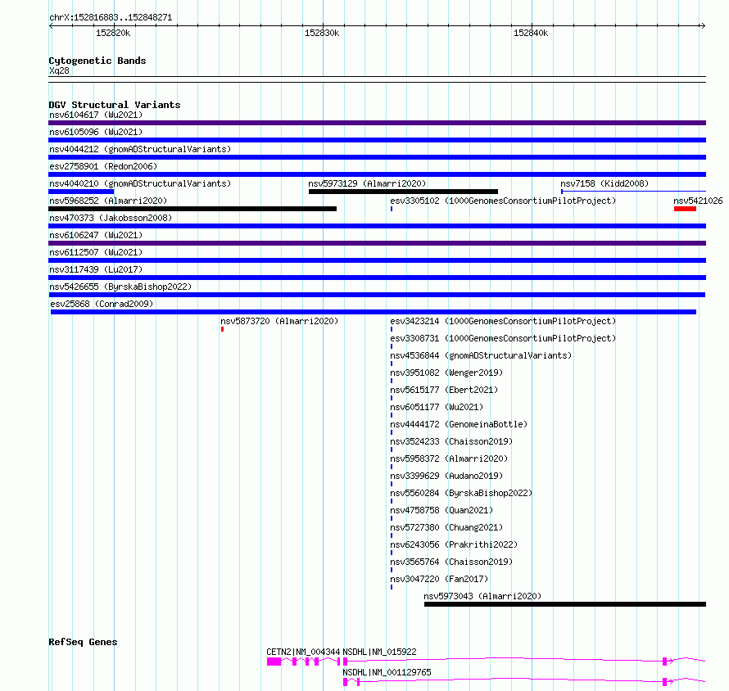The image size is (729, 691).
Task: Open nsv3399629 (Audano2019) variant
Action: [x=446, y=476]
